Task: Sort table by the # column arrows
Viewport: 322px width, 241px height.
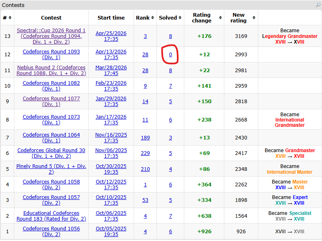Action: [10, 18]
